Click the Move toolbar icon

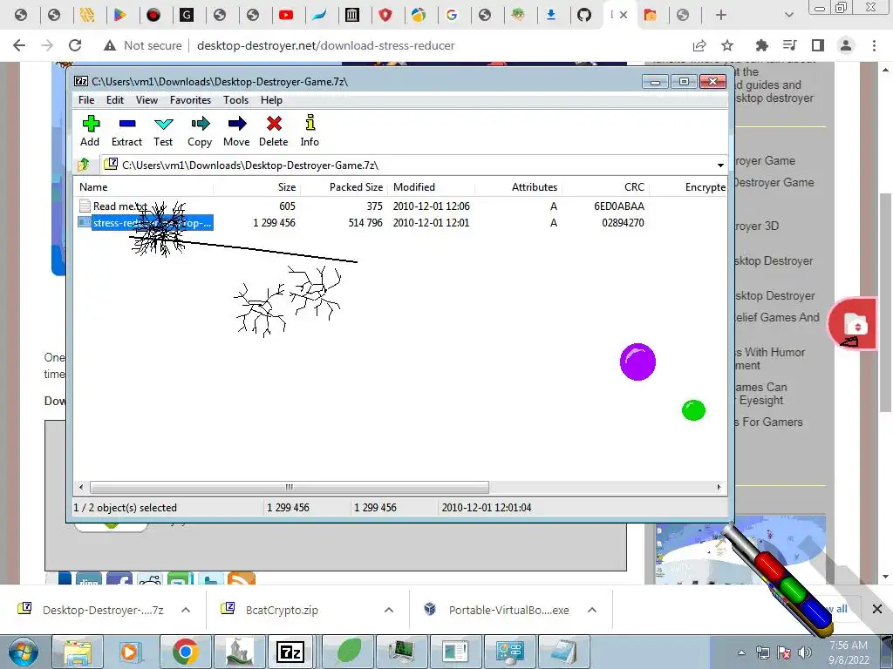coord(236,131)
